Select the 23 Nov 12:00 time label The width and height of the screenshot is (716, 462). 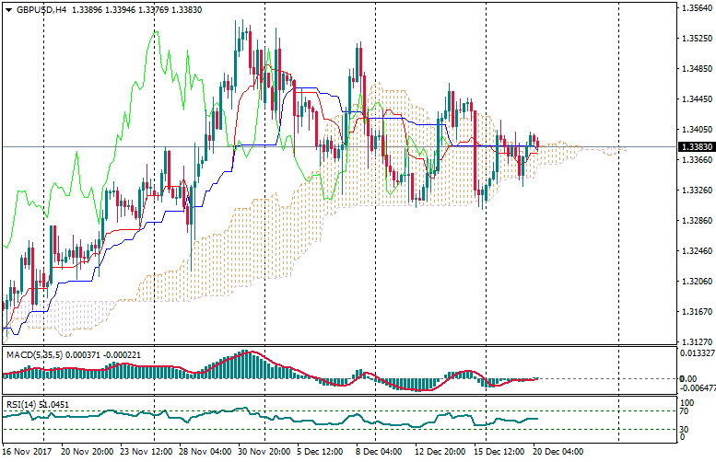pos(142,453)
